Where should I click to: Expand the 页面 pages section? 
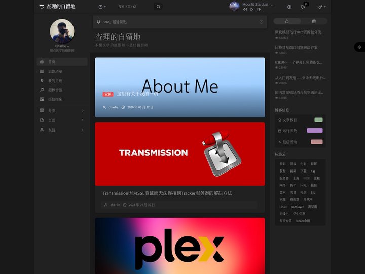[x=62, y=120]
